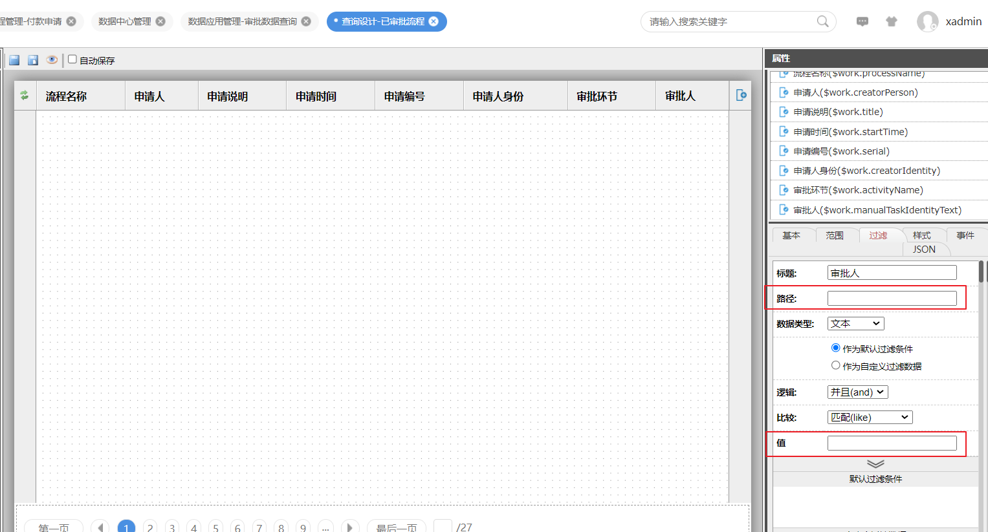Image resolution: width=988 pixels, height=532 pixels.
Task: Click the green refresh arrows in table header
Action: click(25, 96)
